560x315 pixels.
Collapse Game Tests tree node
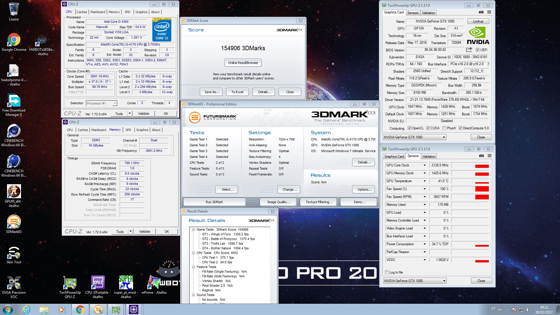coord(193,230)
